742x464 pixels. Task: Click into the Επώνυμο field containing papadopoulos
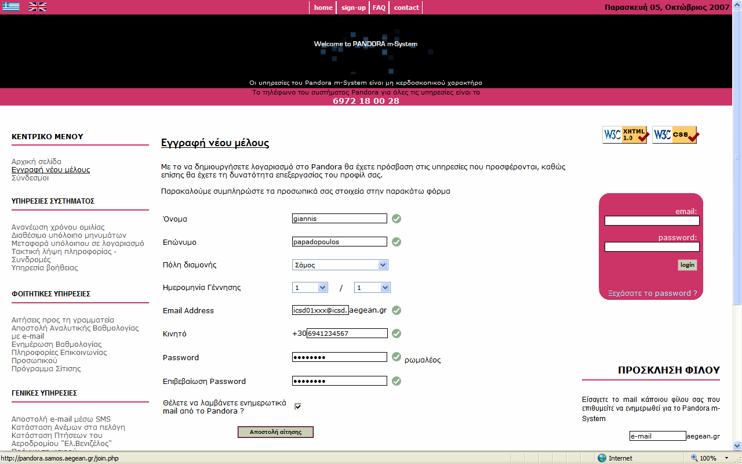pyautogui.click(x=340, y=242)
